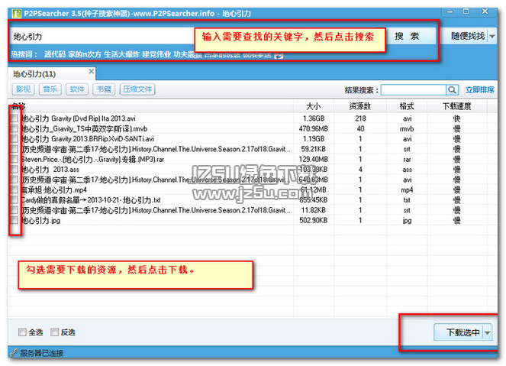
Task: Filter results by 软件
Action: [x=77, y=89]
